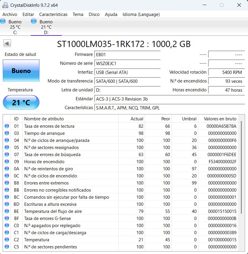This screenshot has height=254, width=248.
Task: Click the Nombre de atributo column header
Action: (x=44, y=119)
